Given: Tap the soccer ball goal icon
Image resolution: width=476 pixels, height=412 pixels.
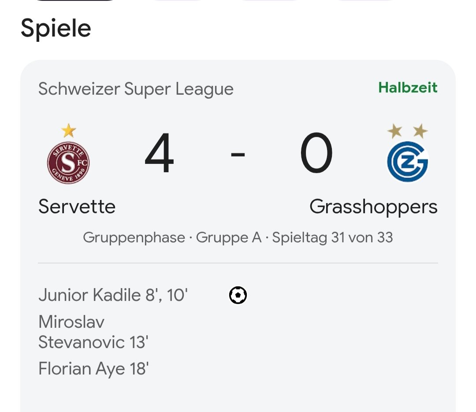Looking at the screenshot, I should [238, 295].
